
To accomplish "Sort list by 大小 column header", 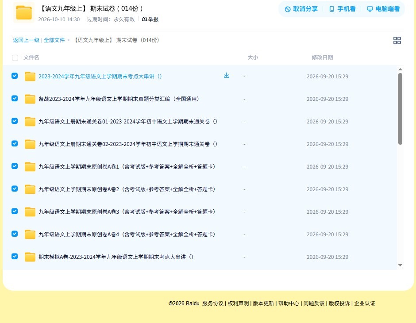I will 253,57.
